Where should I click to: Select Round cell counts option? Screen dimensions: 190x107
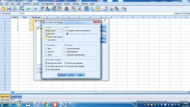click(46, 63)
